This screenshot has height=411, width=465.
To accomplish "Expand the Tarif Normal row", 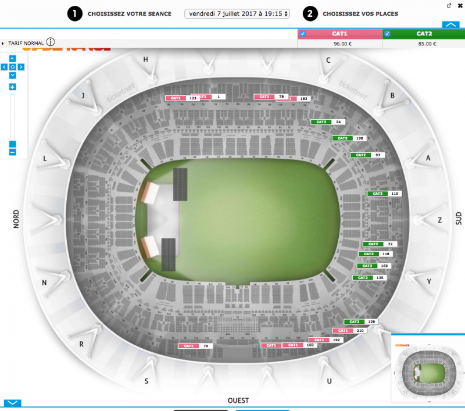I will click(3, 44).
